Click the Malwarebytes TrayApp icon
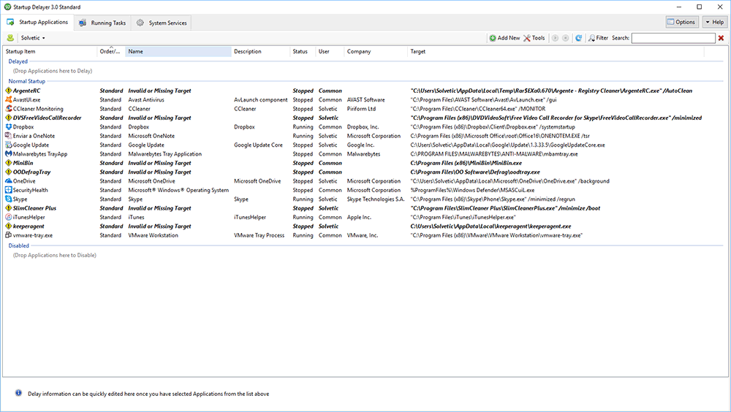The height and width of the screenshot is (412, 731). [8, 154]
